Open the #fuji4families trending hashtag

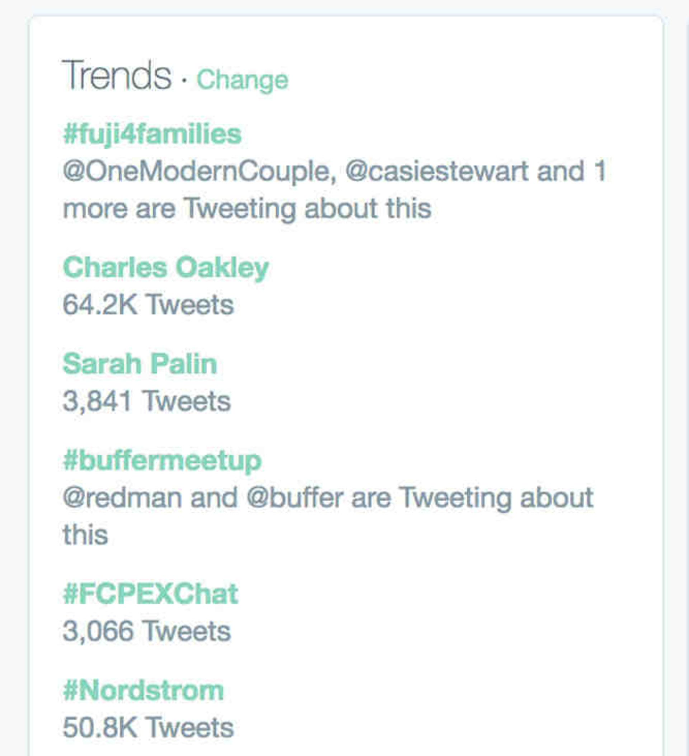(152, 134)
